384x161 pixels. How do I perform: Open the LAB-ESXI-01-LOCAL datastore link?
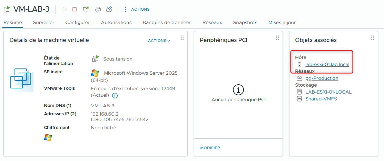click(x=328, y=92)
